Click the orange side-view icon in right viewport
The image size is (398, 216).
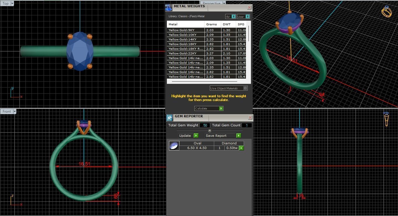click(386, 119)
